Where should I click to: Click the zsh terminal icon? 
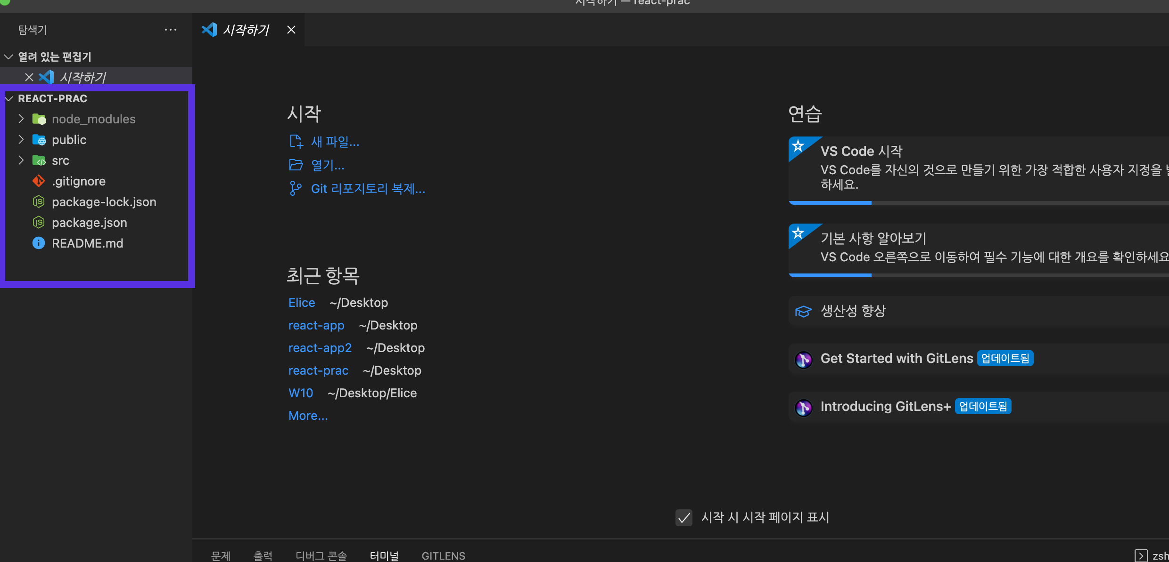point(1141,556)
